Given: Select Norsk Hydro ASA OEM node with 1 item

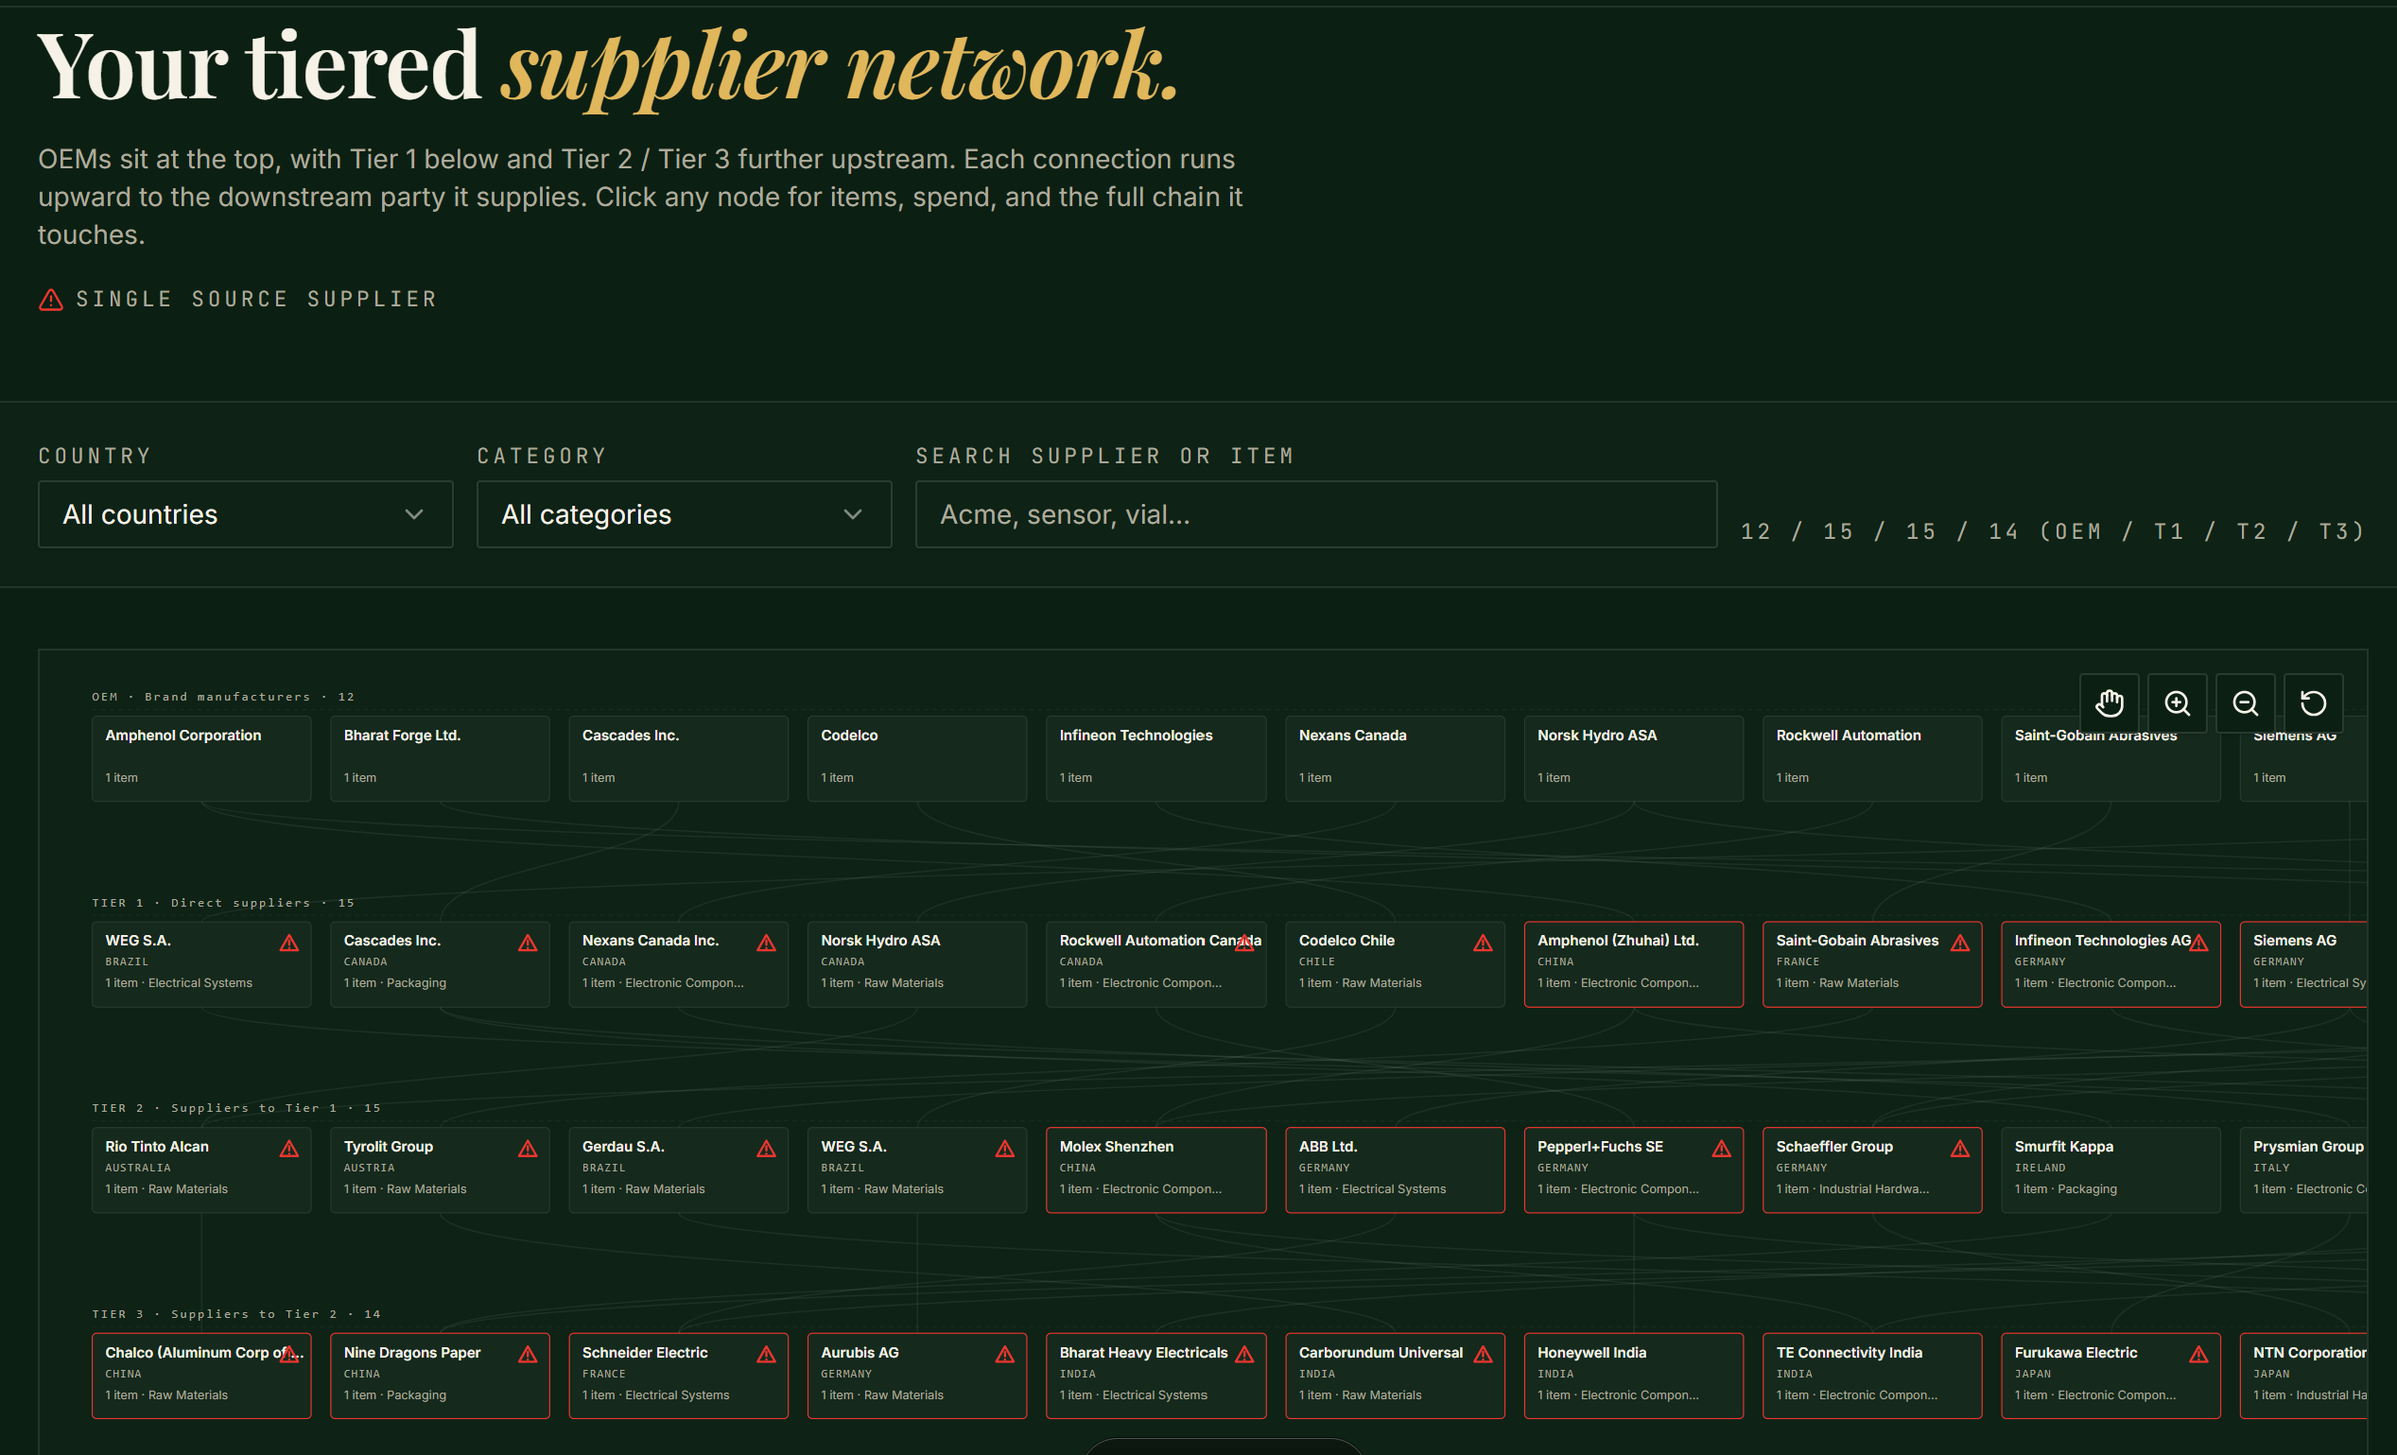Looking at the screenshot, I should click(x=1633, y=758).
